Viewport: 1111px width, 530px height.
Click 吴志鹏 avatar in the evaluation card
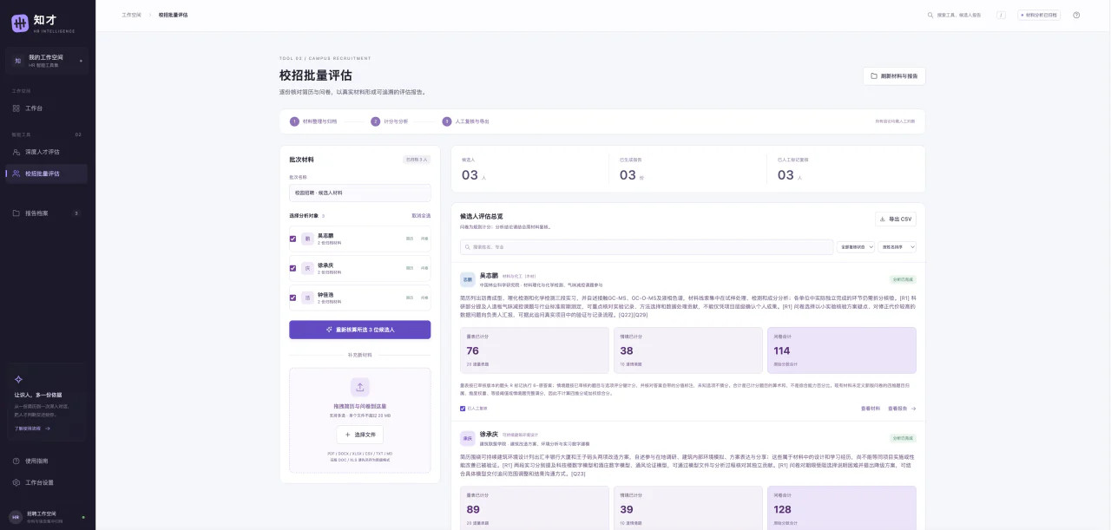coord(468,279)
